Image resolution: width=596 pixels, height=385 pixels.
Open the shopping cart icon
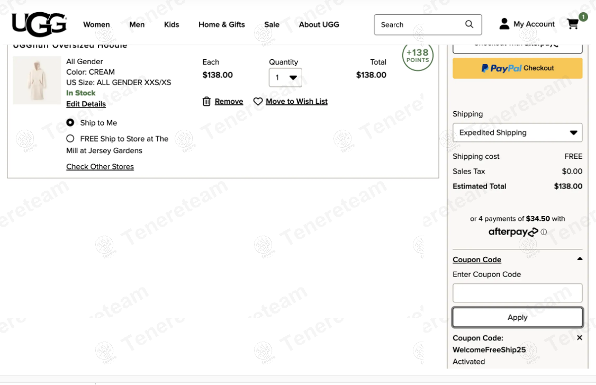[x=573, y=24]
